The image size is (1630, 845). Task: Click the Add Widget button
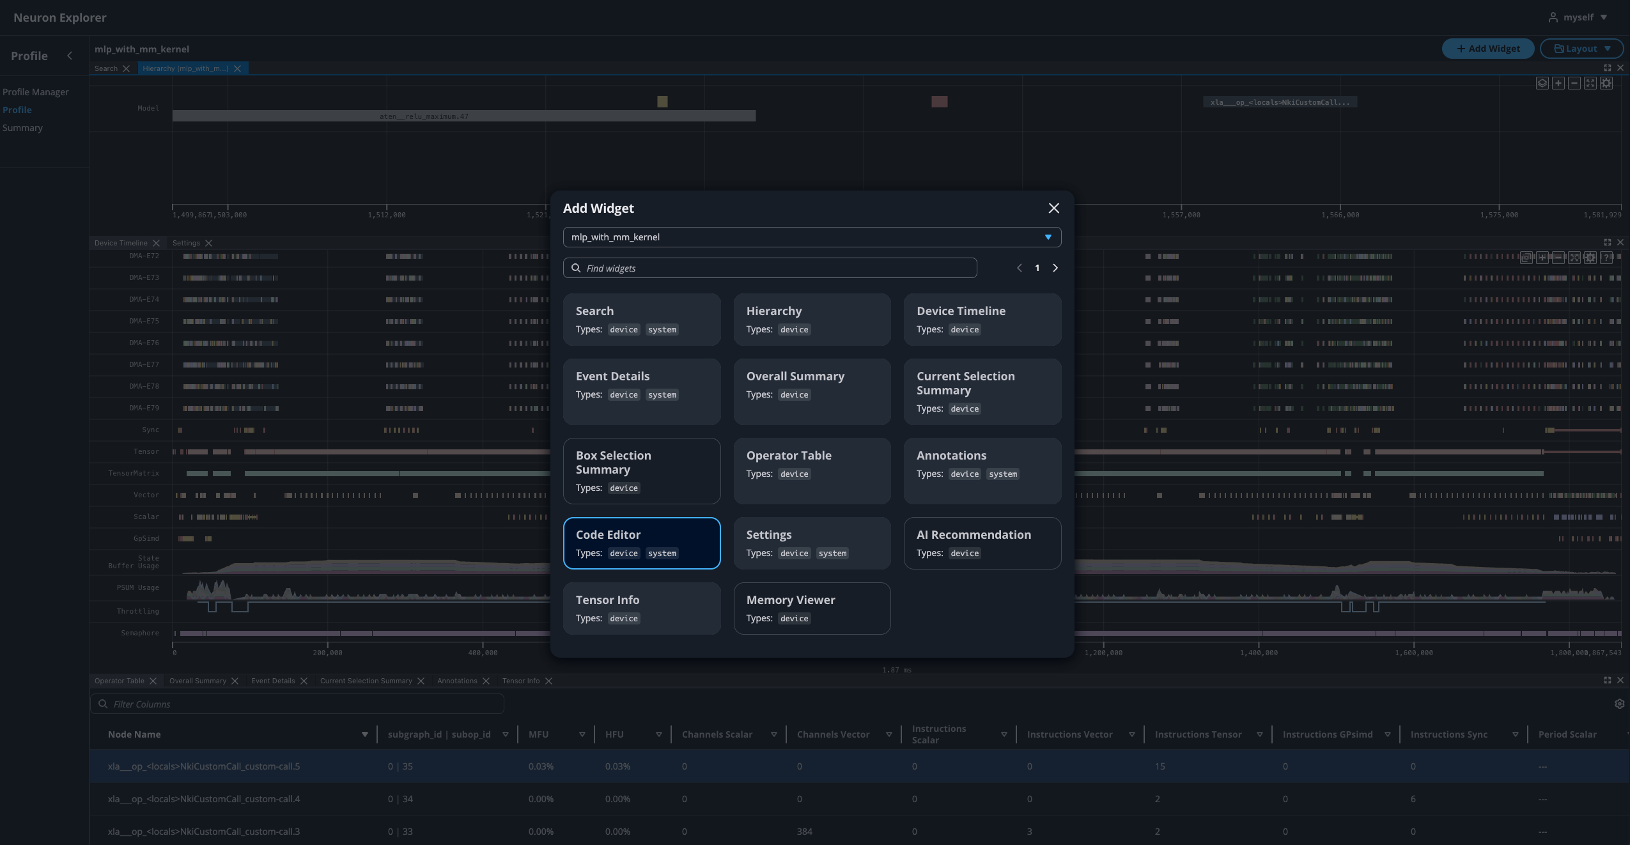pos(1487,49)
